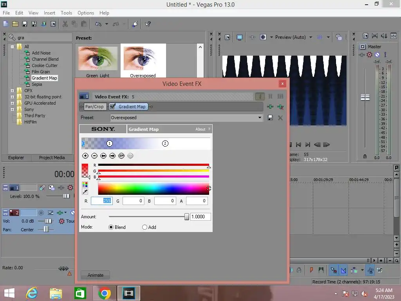Open plug-in chain button in FX window
401x301 pixels.
[x=270, y=107]
